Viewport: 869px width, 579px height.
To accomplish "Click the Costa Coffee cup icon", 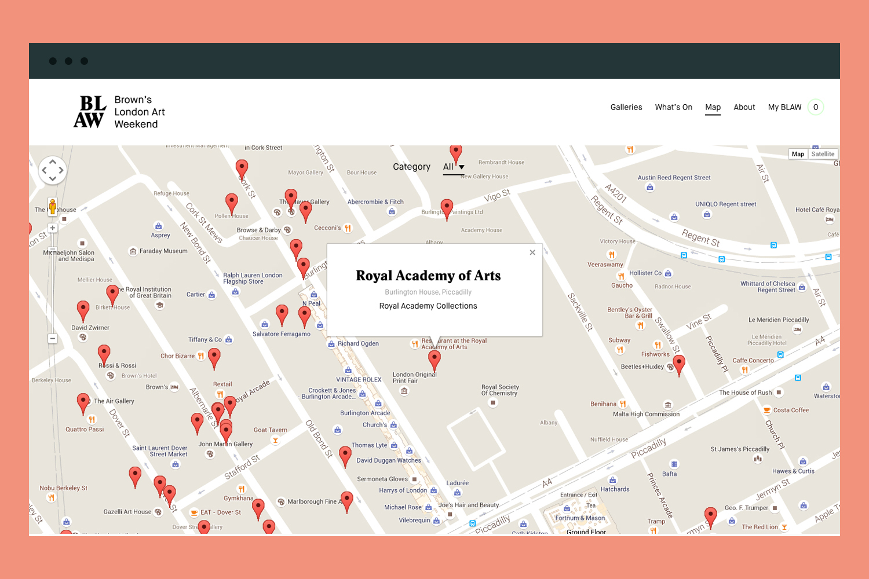I will (x=767, y=410).
